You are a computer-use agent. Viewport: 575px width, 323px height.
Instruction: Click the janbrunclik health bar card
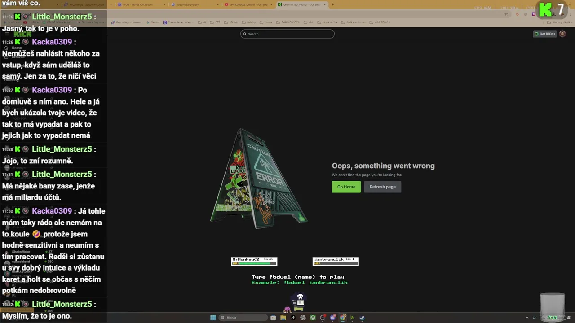(x=336, y=261)
